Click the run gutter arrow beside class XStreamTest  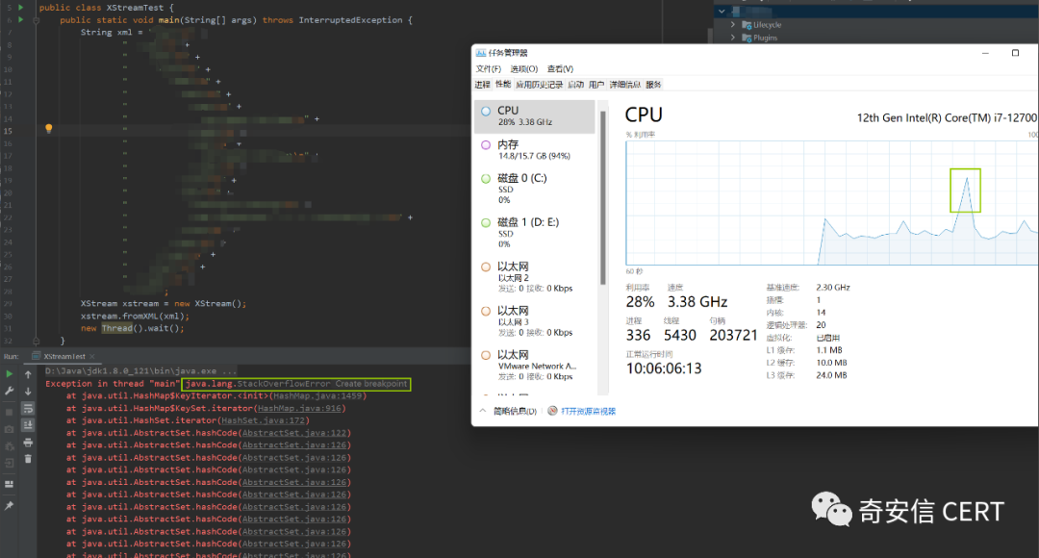click(x=20, y=8)
